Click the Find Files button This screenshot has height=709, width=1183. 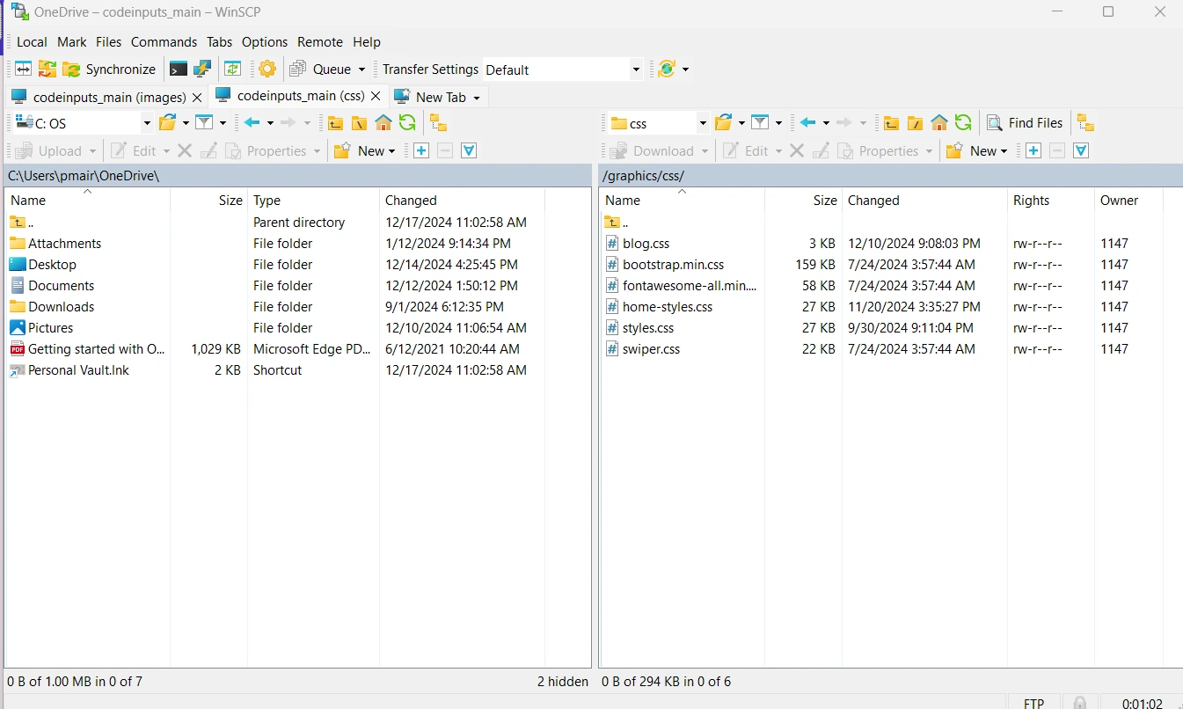[x=1026, y=122]
